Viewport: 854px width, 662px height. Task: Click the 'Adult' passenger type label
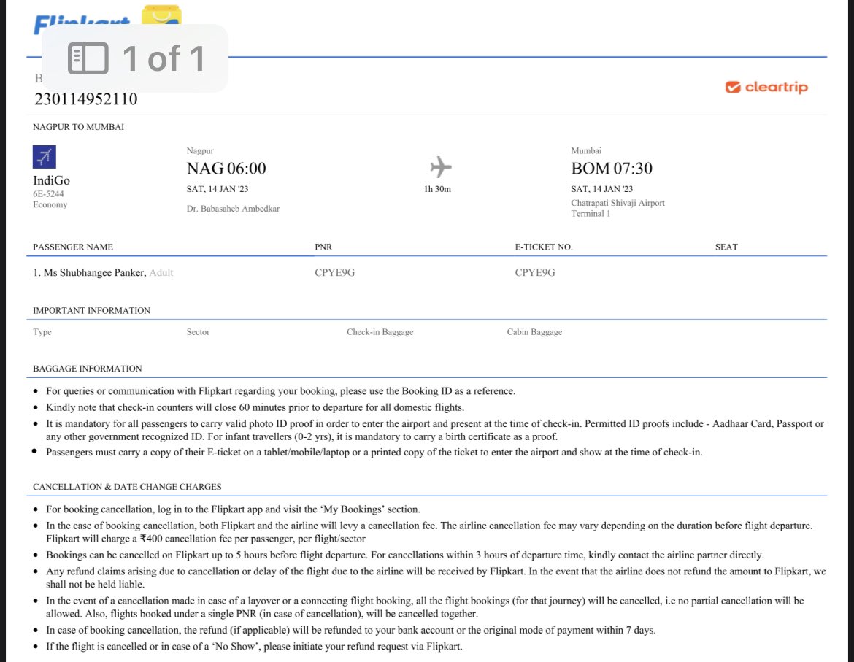pos(161,272)
